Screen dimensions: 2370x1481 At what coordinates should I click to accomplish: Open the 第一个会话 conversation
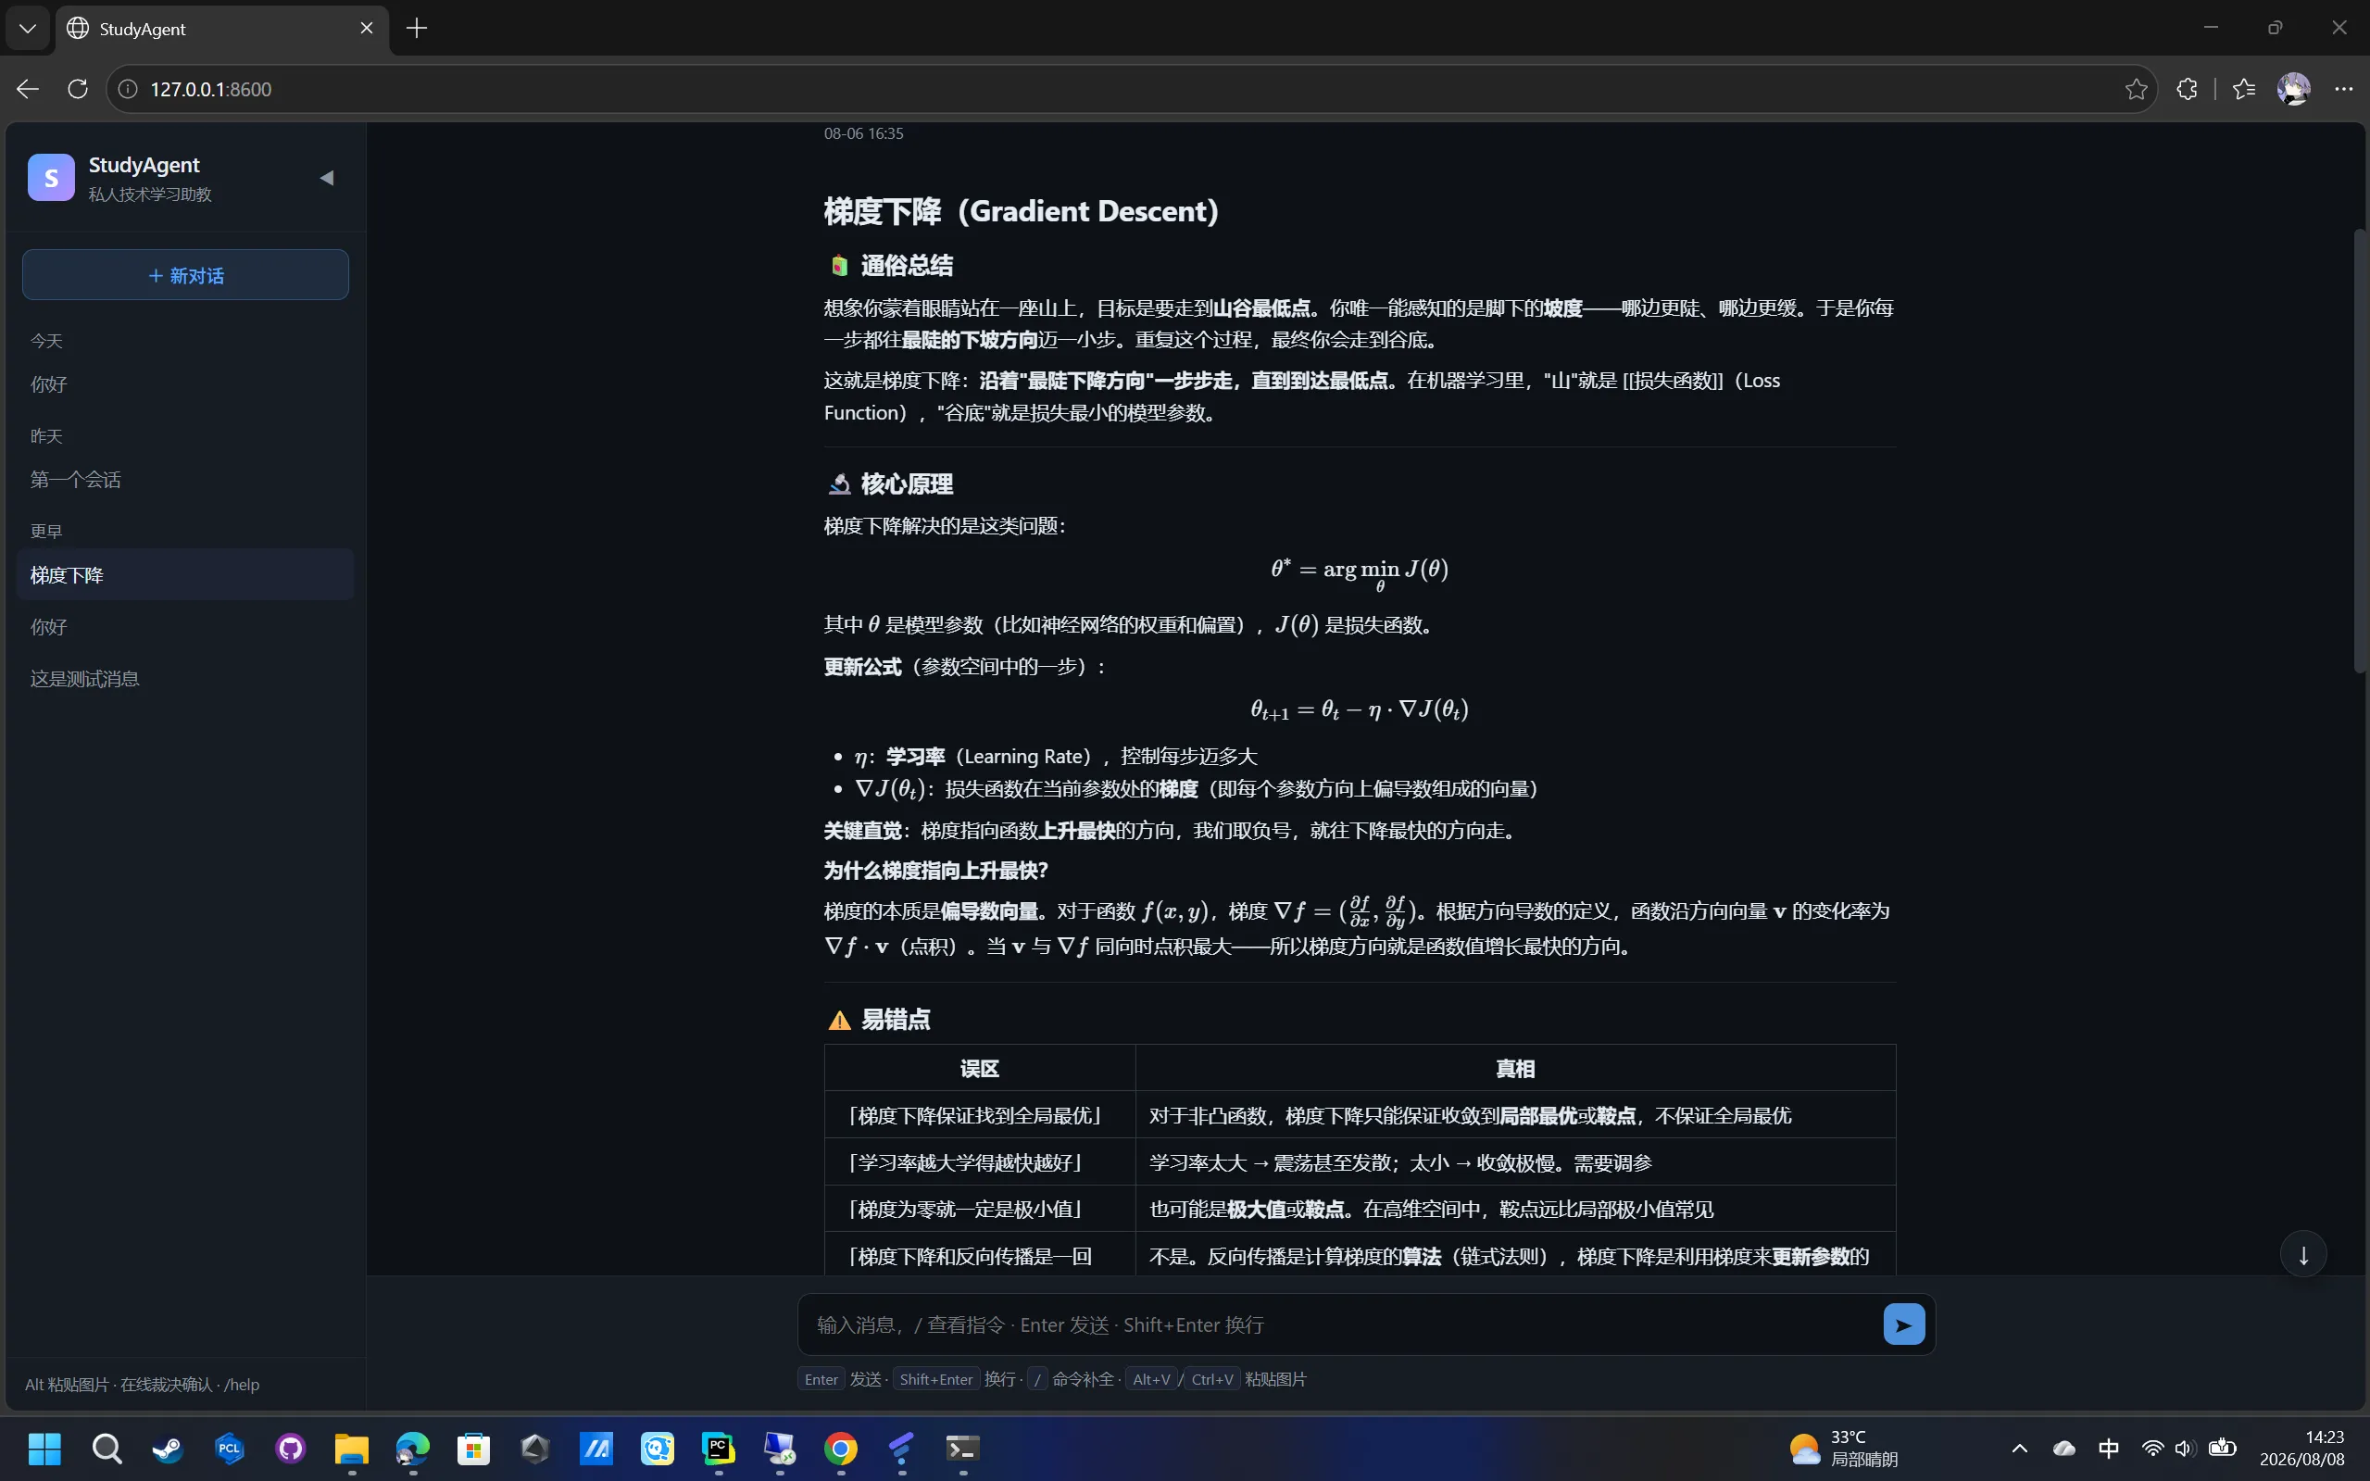[185, 479]
